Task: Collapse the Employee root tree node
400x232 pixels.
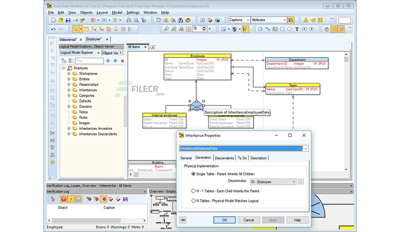Action: [x=63, y=68]
